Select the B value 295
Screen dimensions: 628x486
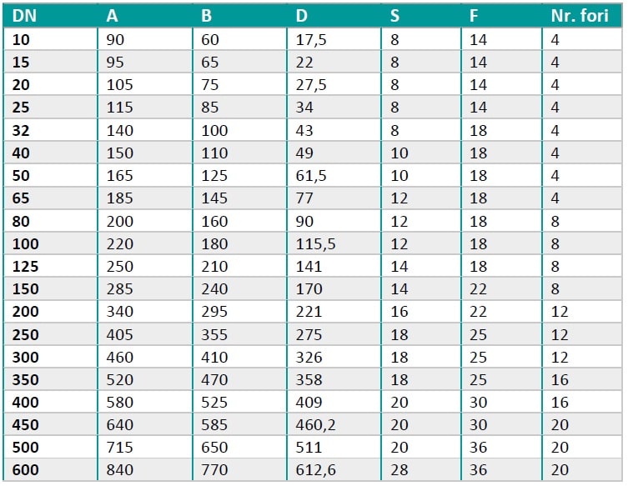click(214, 312)
